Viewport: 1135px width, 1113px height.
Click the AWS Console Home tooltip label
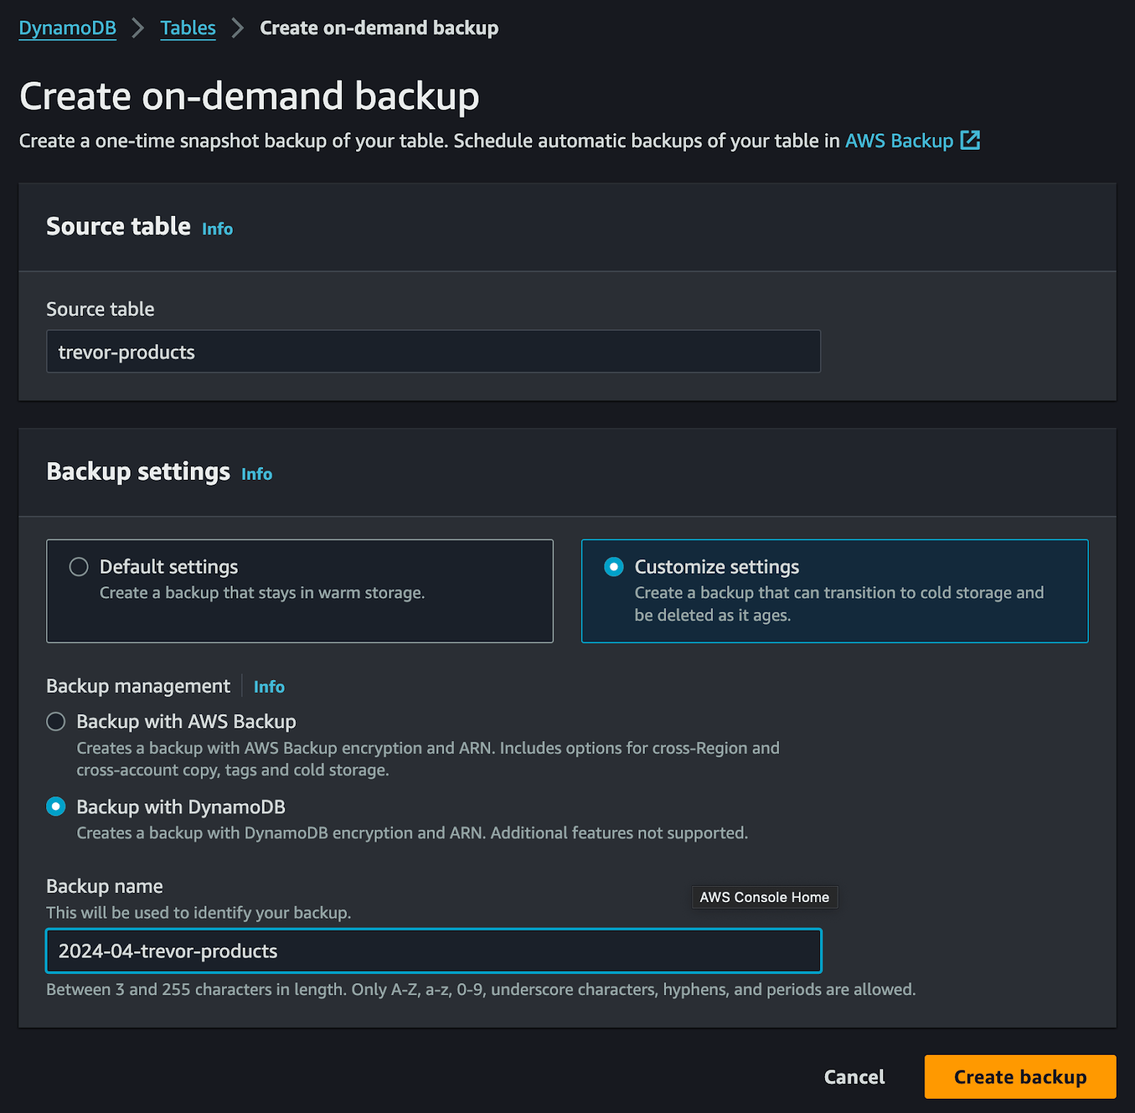pos(764,897)
